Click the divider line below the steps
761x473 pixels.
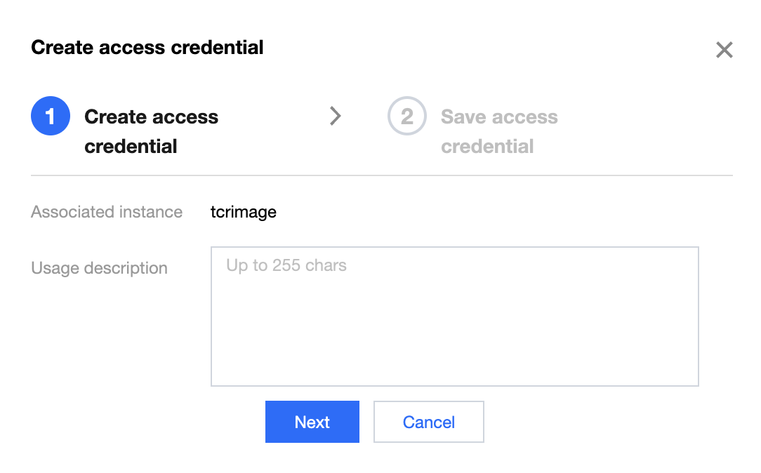click(381, 175)
